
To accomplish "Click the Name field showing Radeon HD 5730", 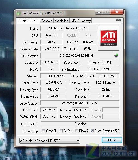I will click(68, 28).
